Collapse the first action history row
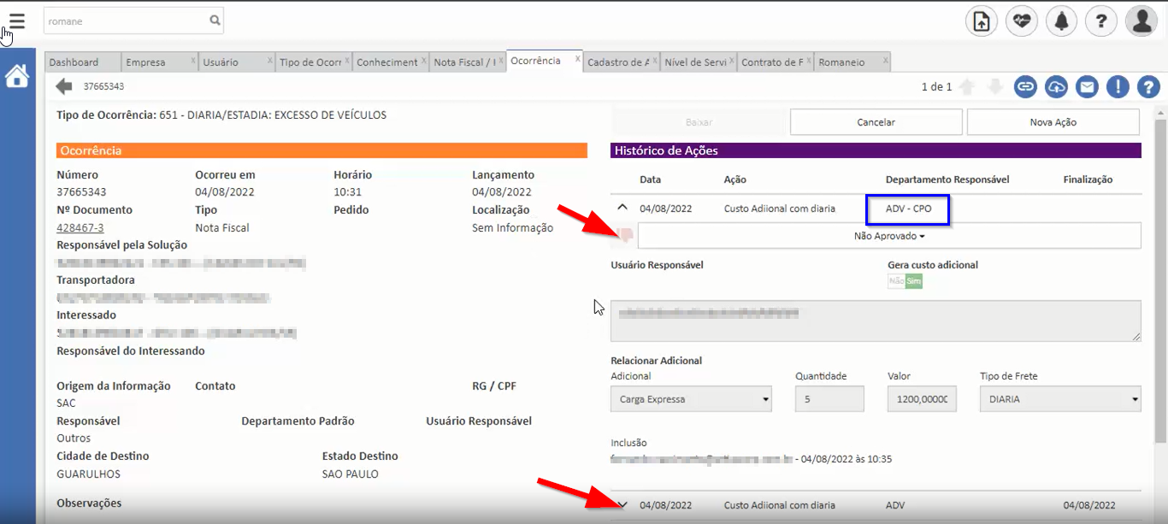The image size is (1168, 524). click(x=622, y=208)
